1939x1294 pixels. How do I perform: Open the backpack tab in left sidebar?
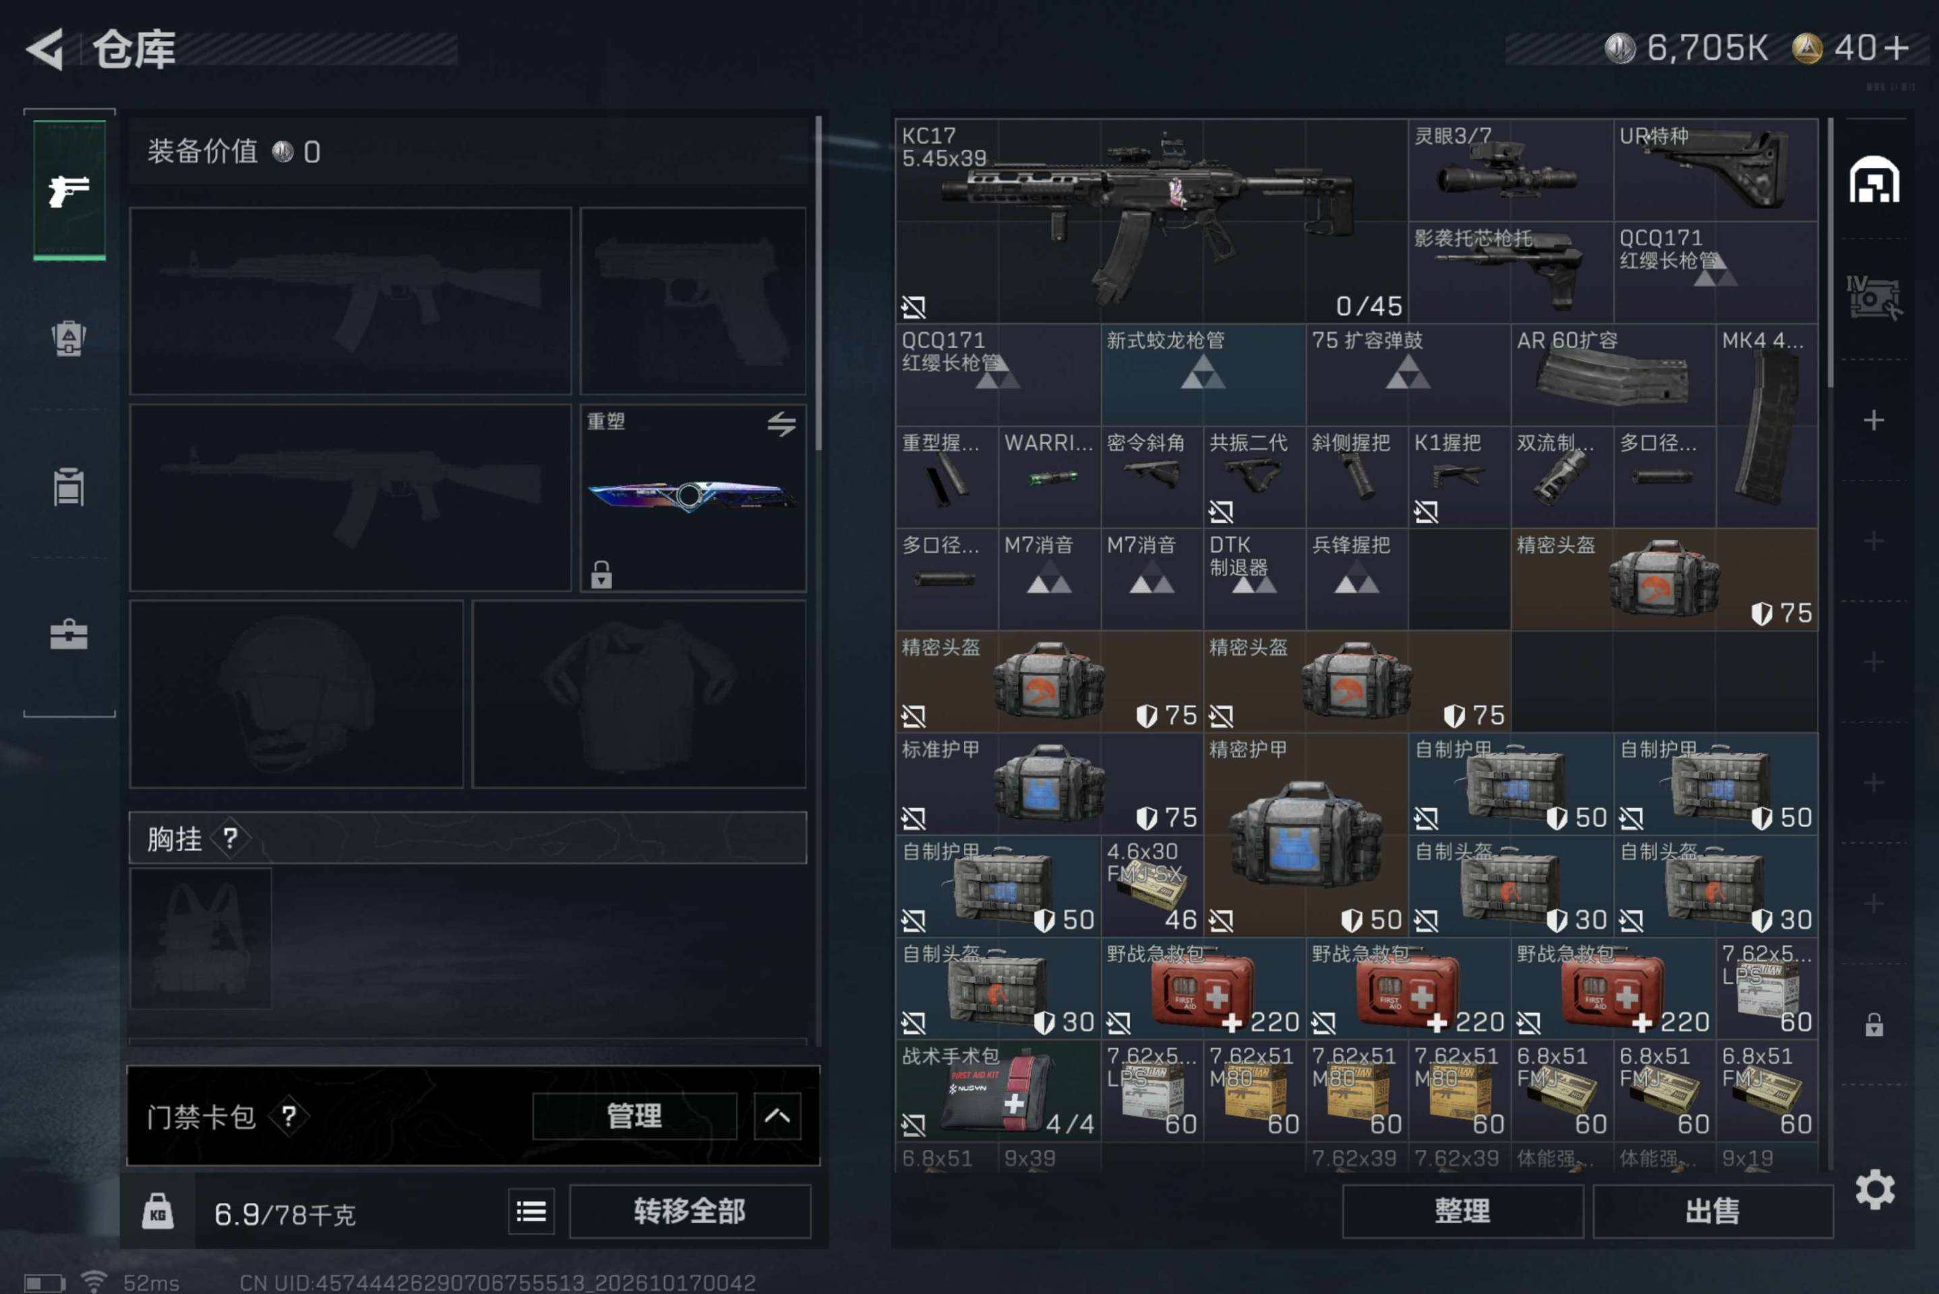[69, 338]
